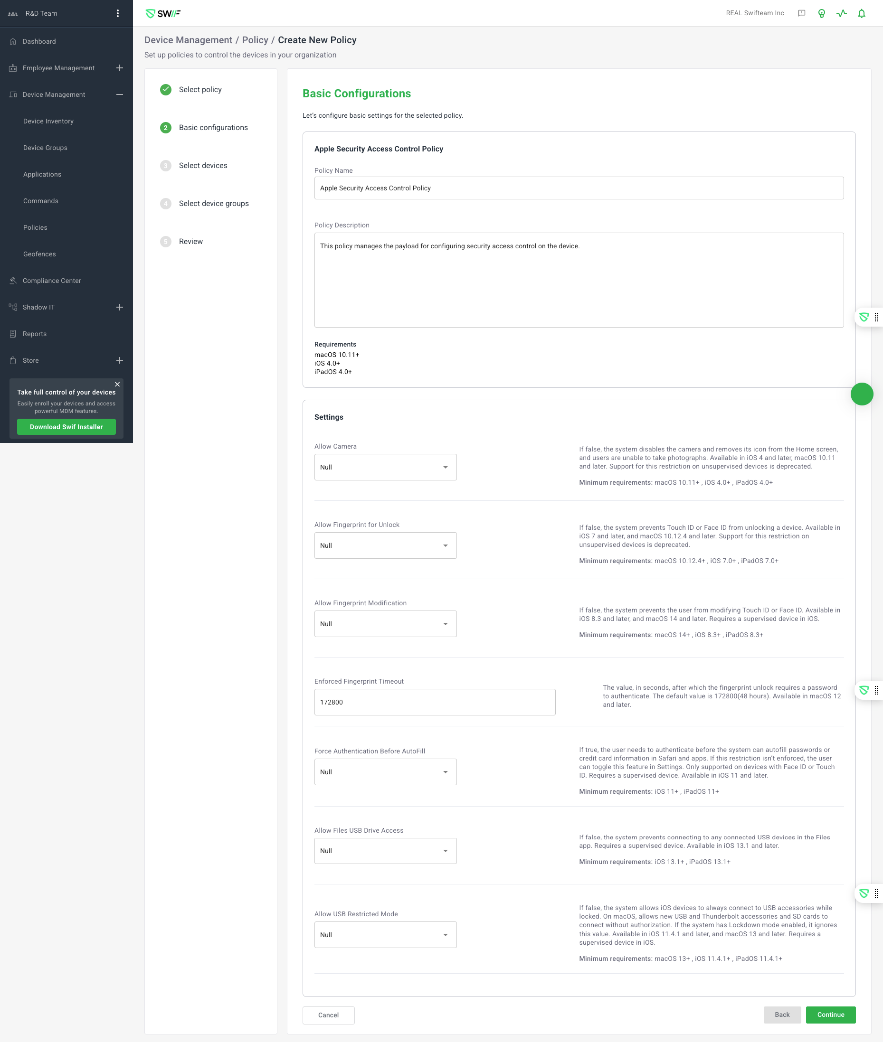Image resolution: width=883 pixels, height=1043 pixels.
Task: Open Compliance Center from sidebar
Action: click(52, 281)
